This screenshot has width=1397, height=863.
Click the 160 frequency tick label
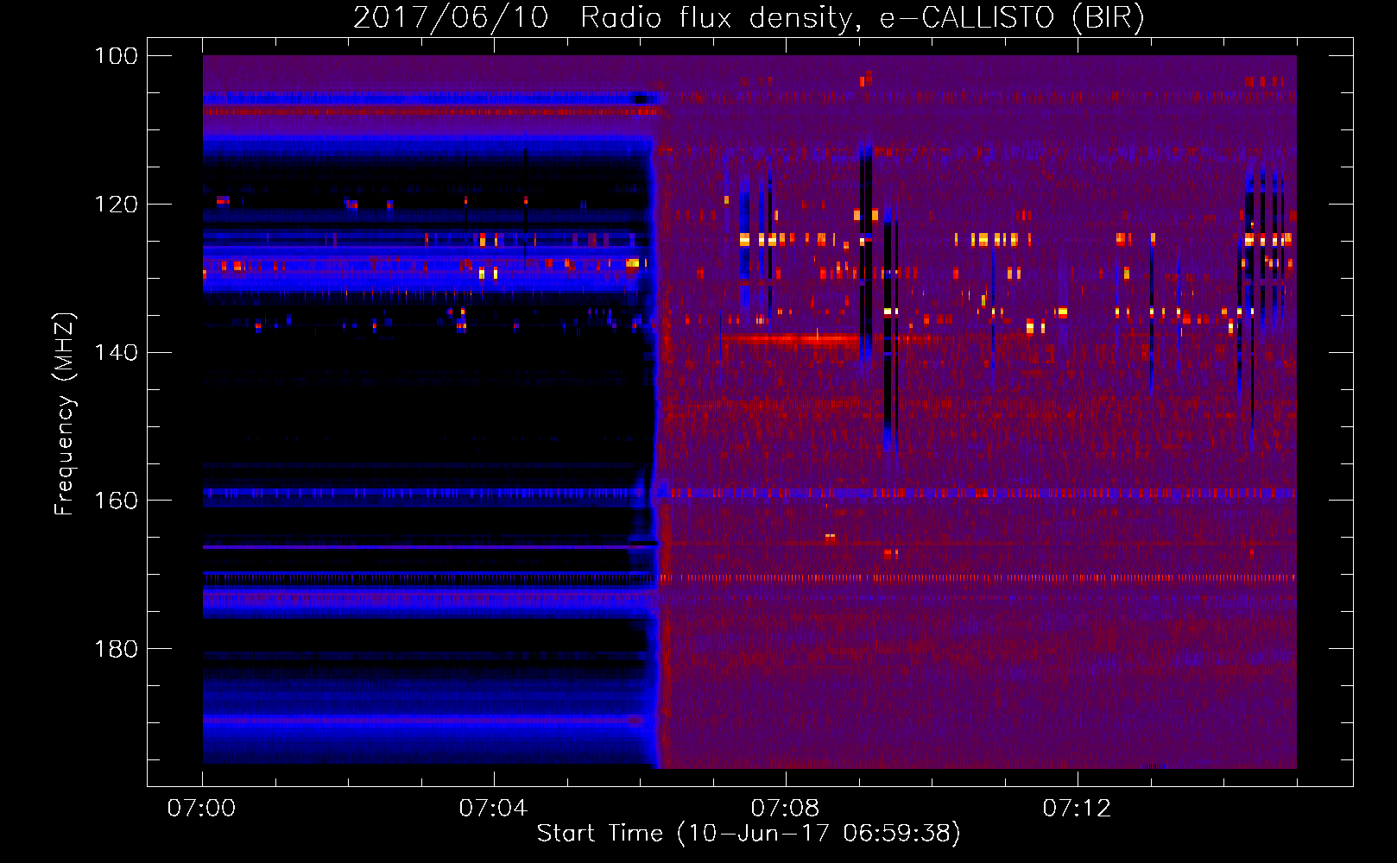click(x=117, y=501)
